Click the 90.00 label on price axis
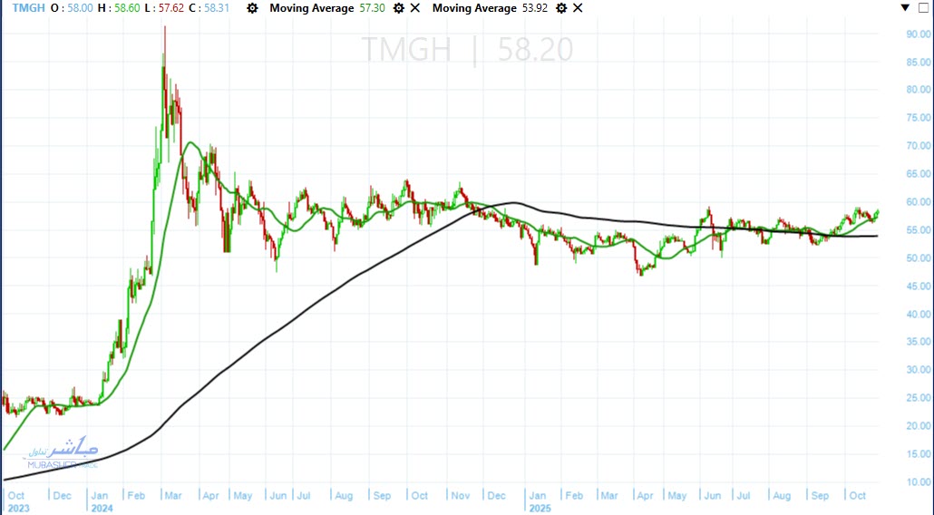The height and width of the screenshot is (515, 934). 918,34
